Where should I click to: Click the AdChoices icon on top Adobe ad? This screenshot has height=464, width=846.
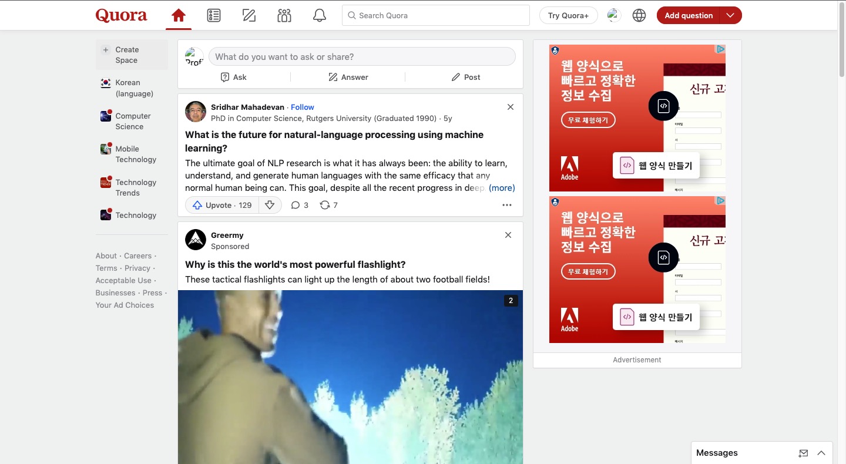tap(720, 49)
